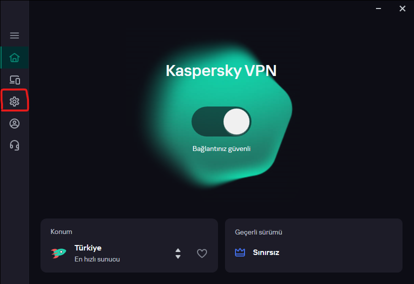Click the Bağlantınız güvenli status text

point(221,148)
